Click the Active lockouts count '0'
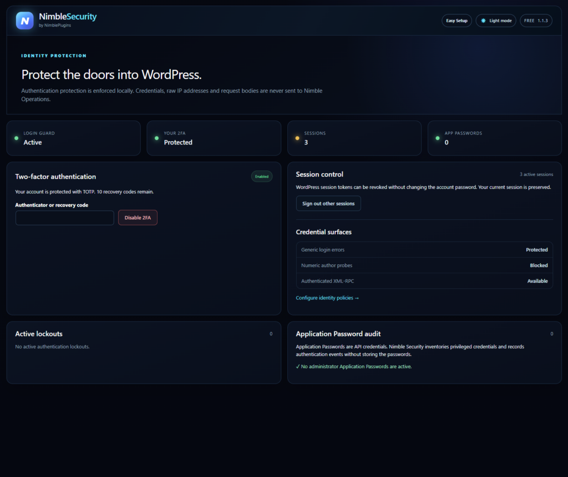Image resolution: width=568 pixels, height=477 pixels. (271, 334)
